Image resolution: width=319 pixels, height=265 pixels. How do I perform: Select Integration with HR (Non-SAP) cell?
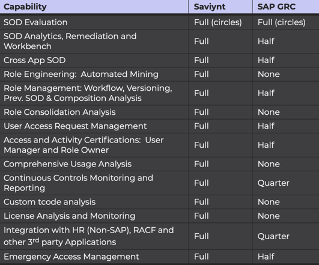94,236
